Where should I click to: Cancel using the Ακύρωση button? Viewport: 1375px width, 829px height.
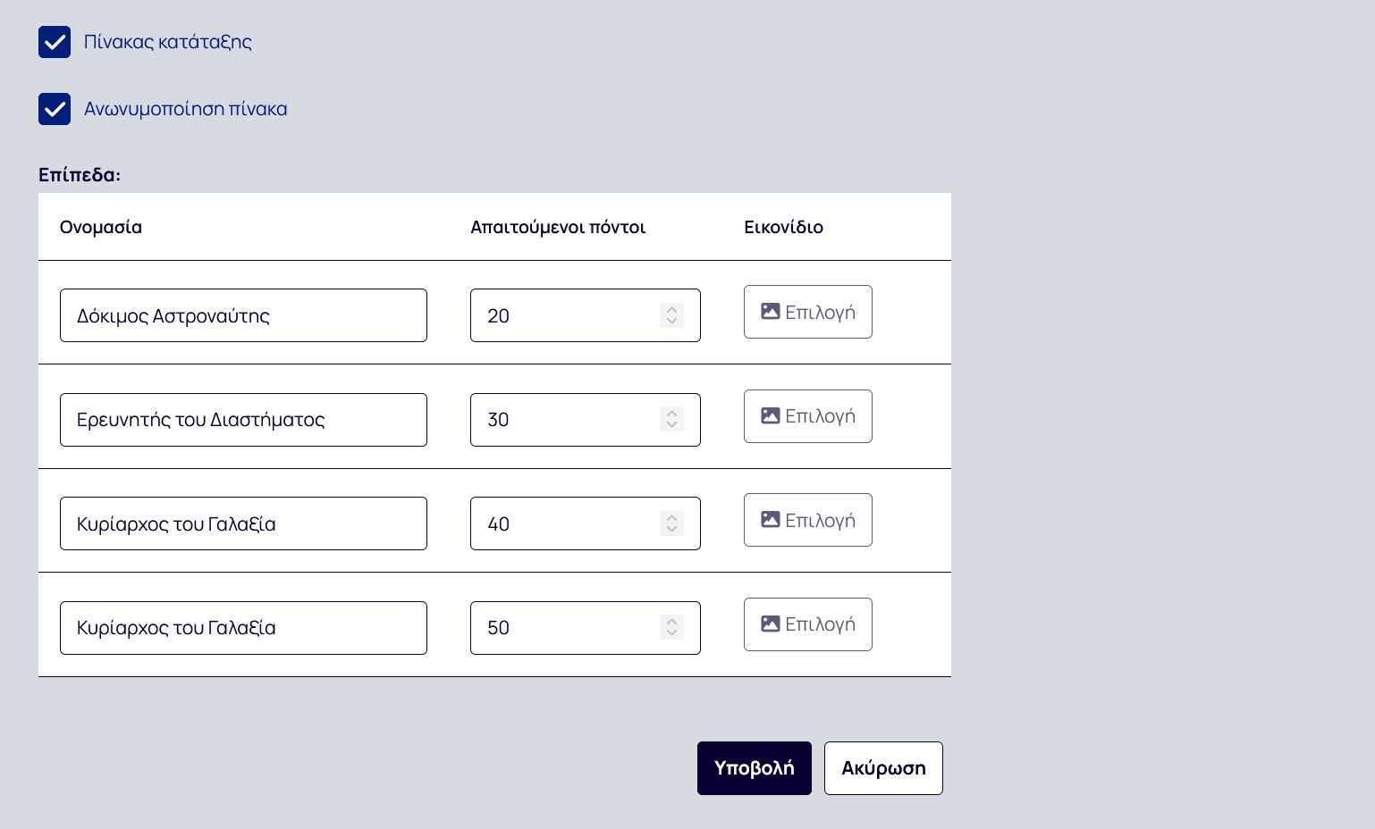[x=883, y=768]
